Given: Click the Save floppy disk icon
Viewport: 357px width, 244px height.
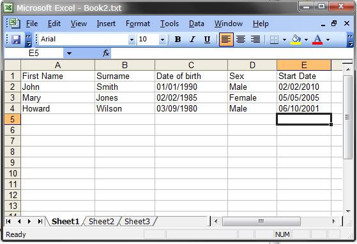Looking at the screenshot, I should tap(16, 39).
